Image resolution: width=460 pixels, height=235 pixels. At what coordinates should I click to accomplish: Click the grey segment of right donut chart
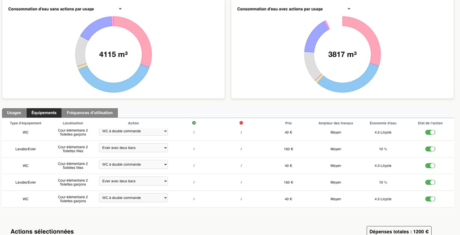pos(310,65)
